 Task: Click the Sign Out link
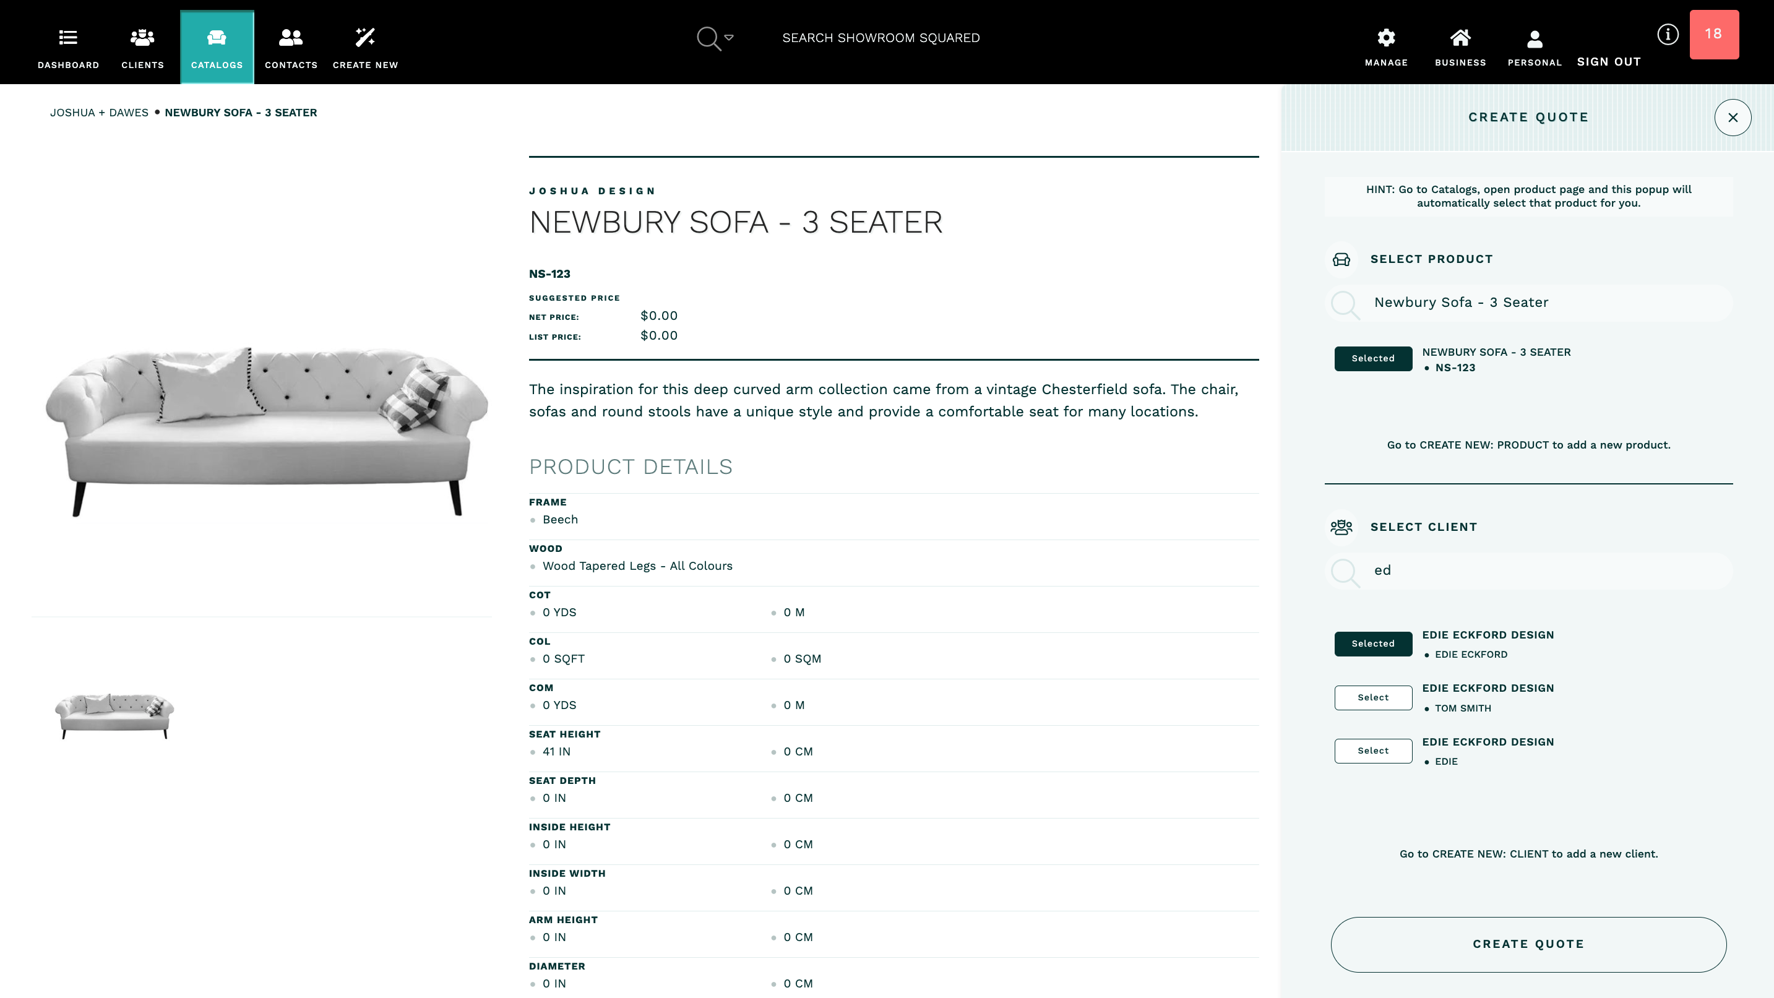[x=1609, y=62]
